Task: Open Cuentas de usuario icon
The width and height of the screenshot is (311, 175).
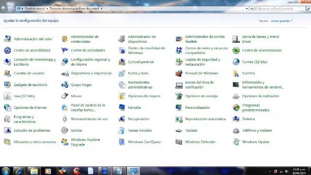Action: point(8,73)
